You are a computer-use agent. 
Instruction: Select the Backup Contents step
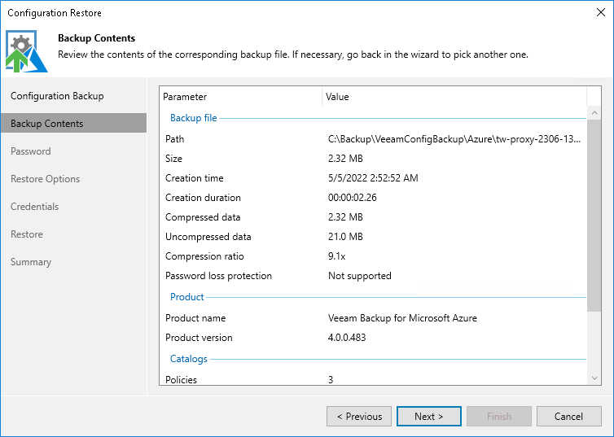[x=47, y=124]
